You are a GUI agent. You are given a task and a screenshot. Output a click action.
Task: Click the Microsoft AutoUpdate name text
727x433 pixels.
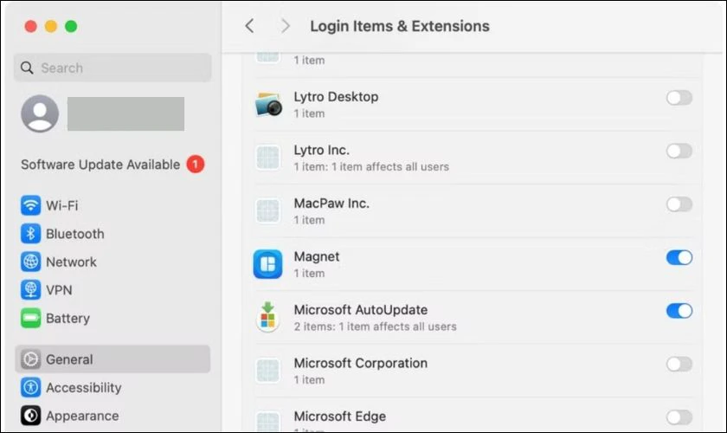(361, 309)
